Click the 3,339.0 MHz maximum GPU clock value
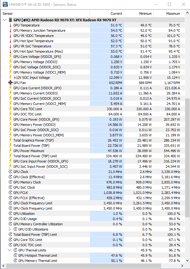The width and height of the screenshot is (190, 269). tap(171, 172)
